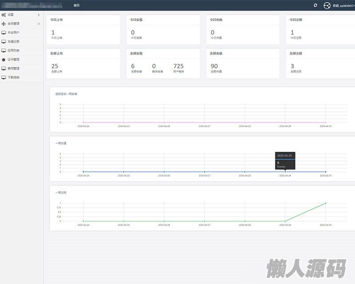Click 2020-04-29 data point on 一周充值 chart
Screen dimensions: 355x284
click(285, 172)
